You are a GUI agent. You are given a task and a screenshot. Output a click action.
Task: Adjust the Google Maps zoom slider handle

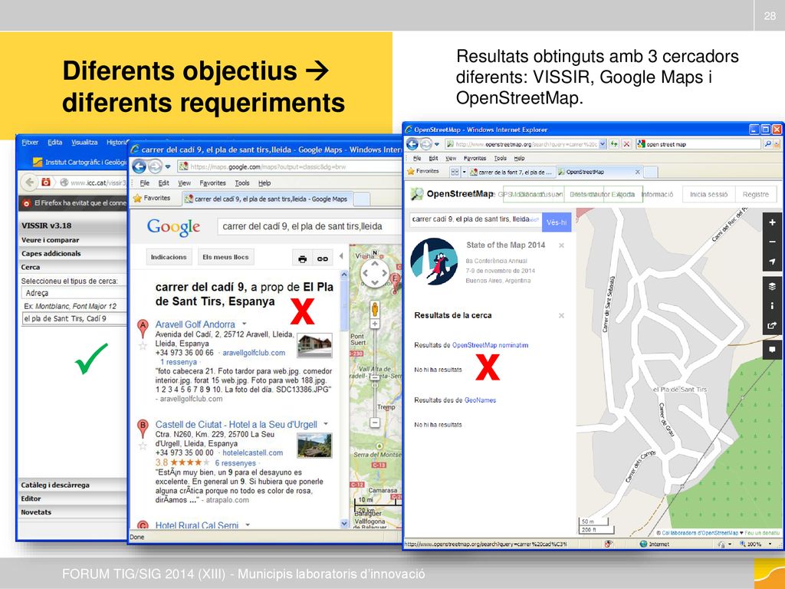(374, 377)
